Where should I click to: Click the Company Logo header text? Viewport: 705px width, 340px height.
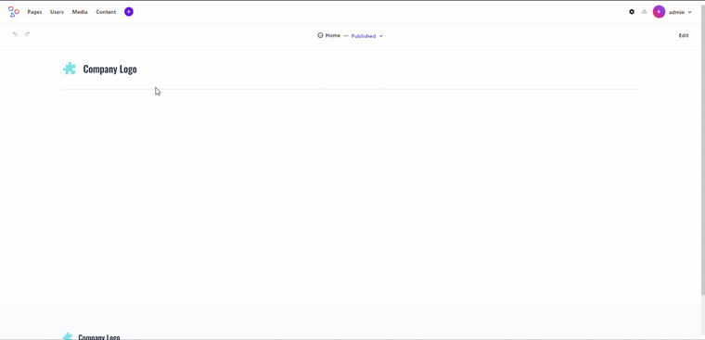click(110, 69)
